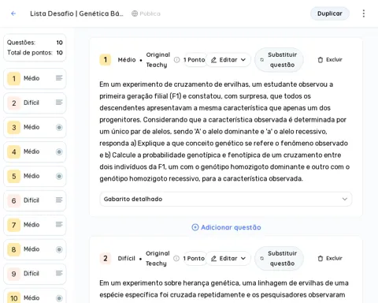Click multiple-choice icon on sidebar question 5
378x303 pixels.
coord(59,176)
